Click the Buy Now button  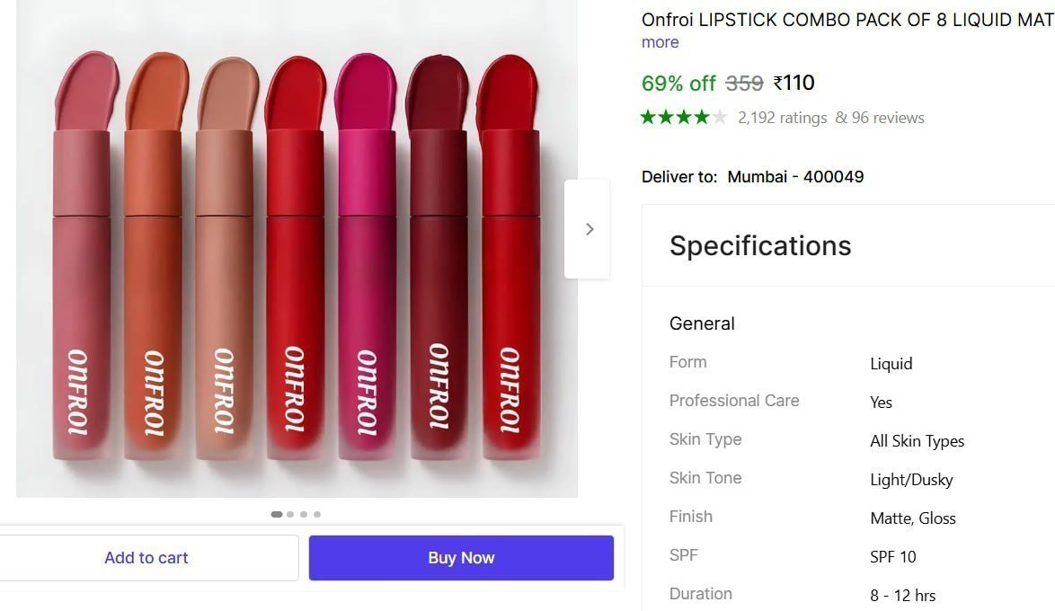460,557
